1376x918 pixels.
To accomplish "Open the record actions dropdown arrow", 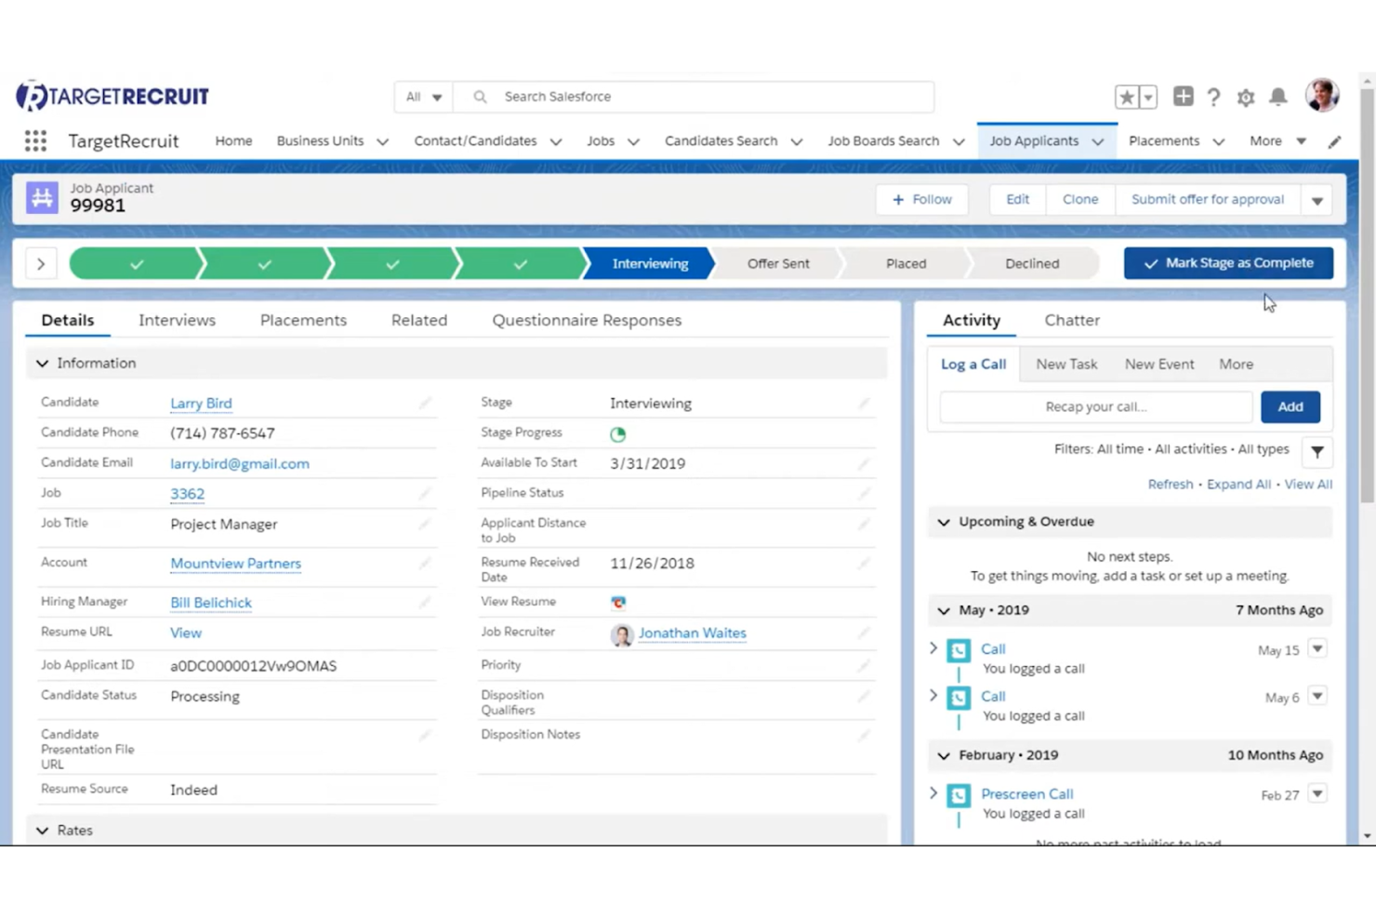I will 1317,200.
